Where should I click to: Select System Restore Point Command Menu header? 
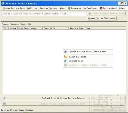tap(88, 52)
